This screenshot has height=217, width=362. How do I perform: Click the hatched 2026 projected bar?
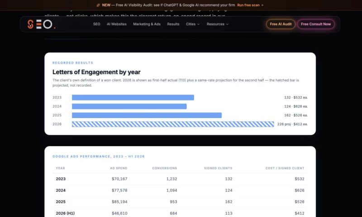173,124
